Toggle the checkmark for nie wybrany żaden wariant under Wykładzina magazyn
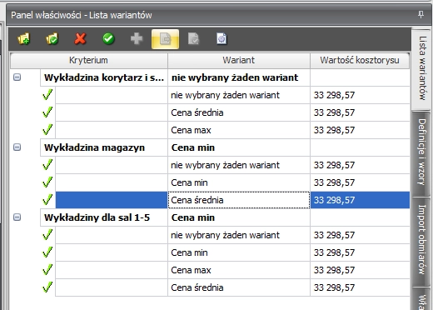433x310 pixels. (47, 165)
